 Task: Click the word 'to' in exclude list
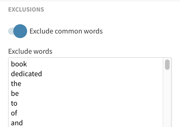14,103
